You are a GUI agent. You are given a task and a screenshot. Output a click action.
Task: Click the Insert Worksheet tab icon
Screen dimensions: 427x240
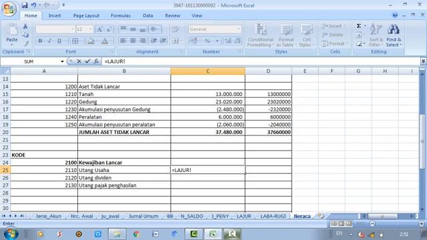click(322, 216)
